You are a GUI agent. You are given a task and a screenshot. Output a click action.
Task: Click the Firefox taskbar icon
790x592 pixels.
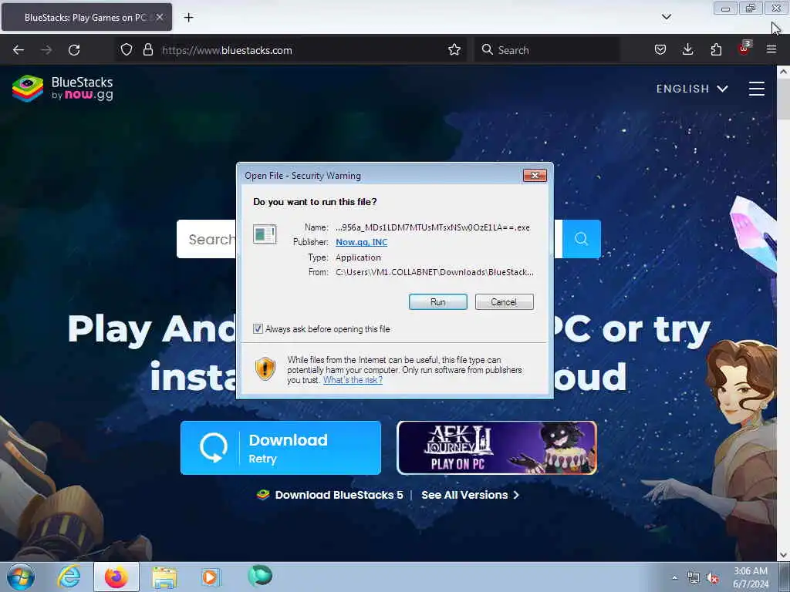[x=116, y=577]
